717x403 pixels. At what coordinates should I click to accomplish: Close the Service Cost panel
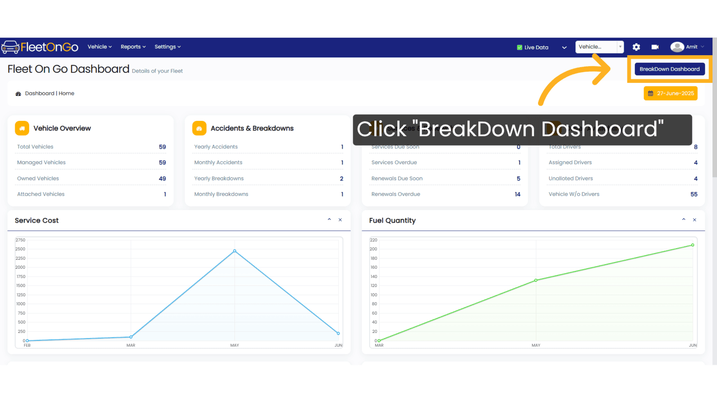340,220
